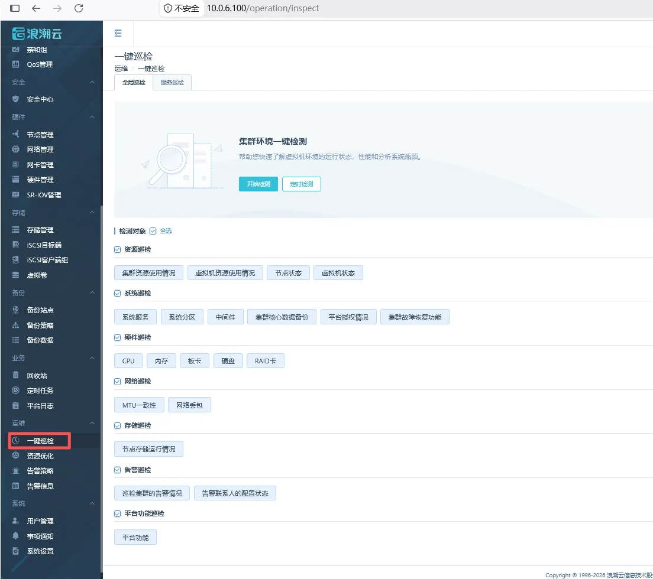Click the 告警信息 icon

tap(15, 486)
